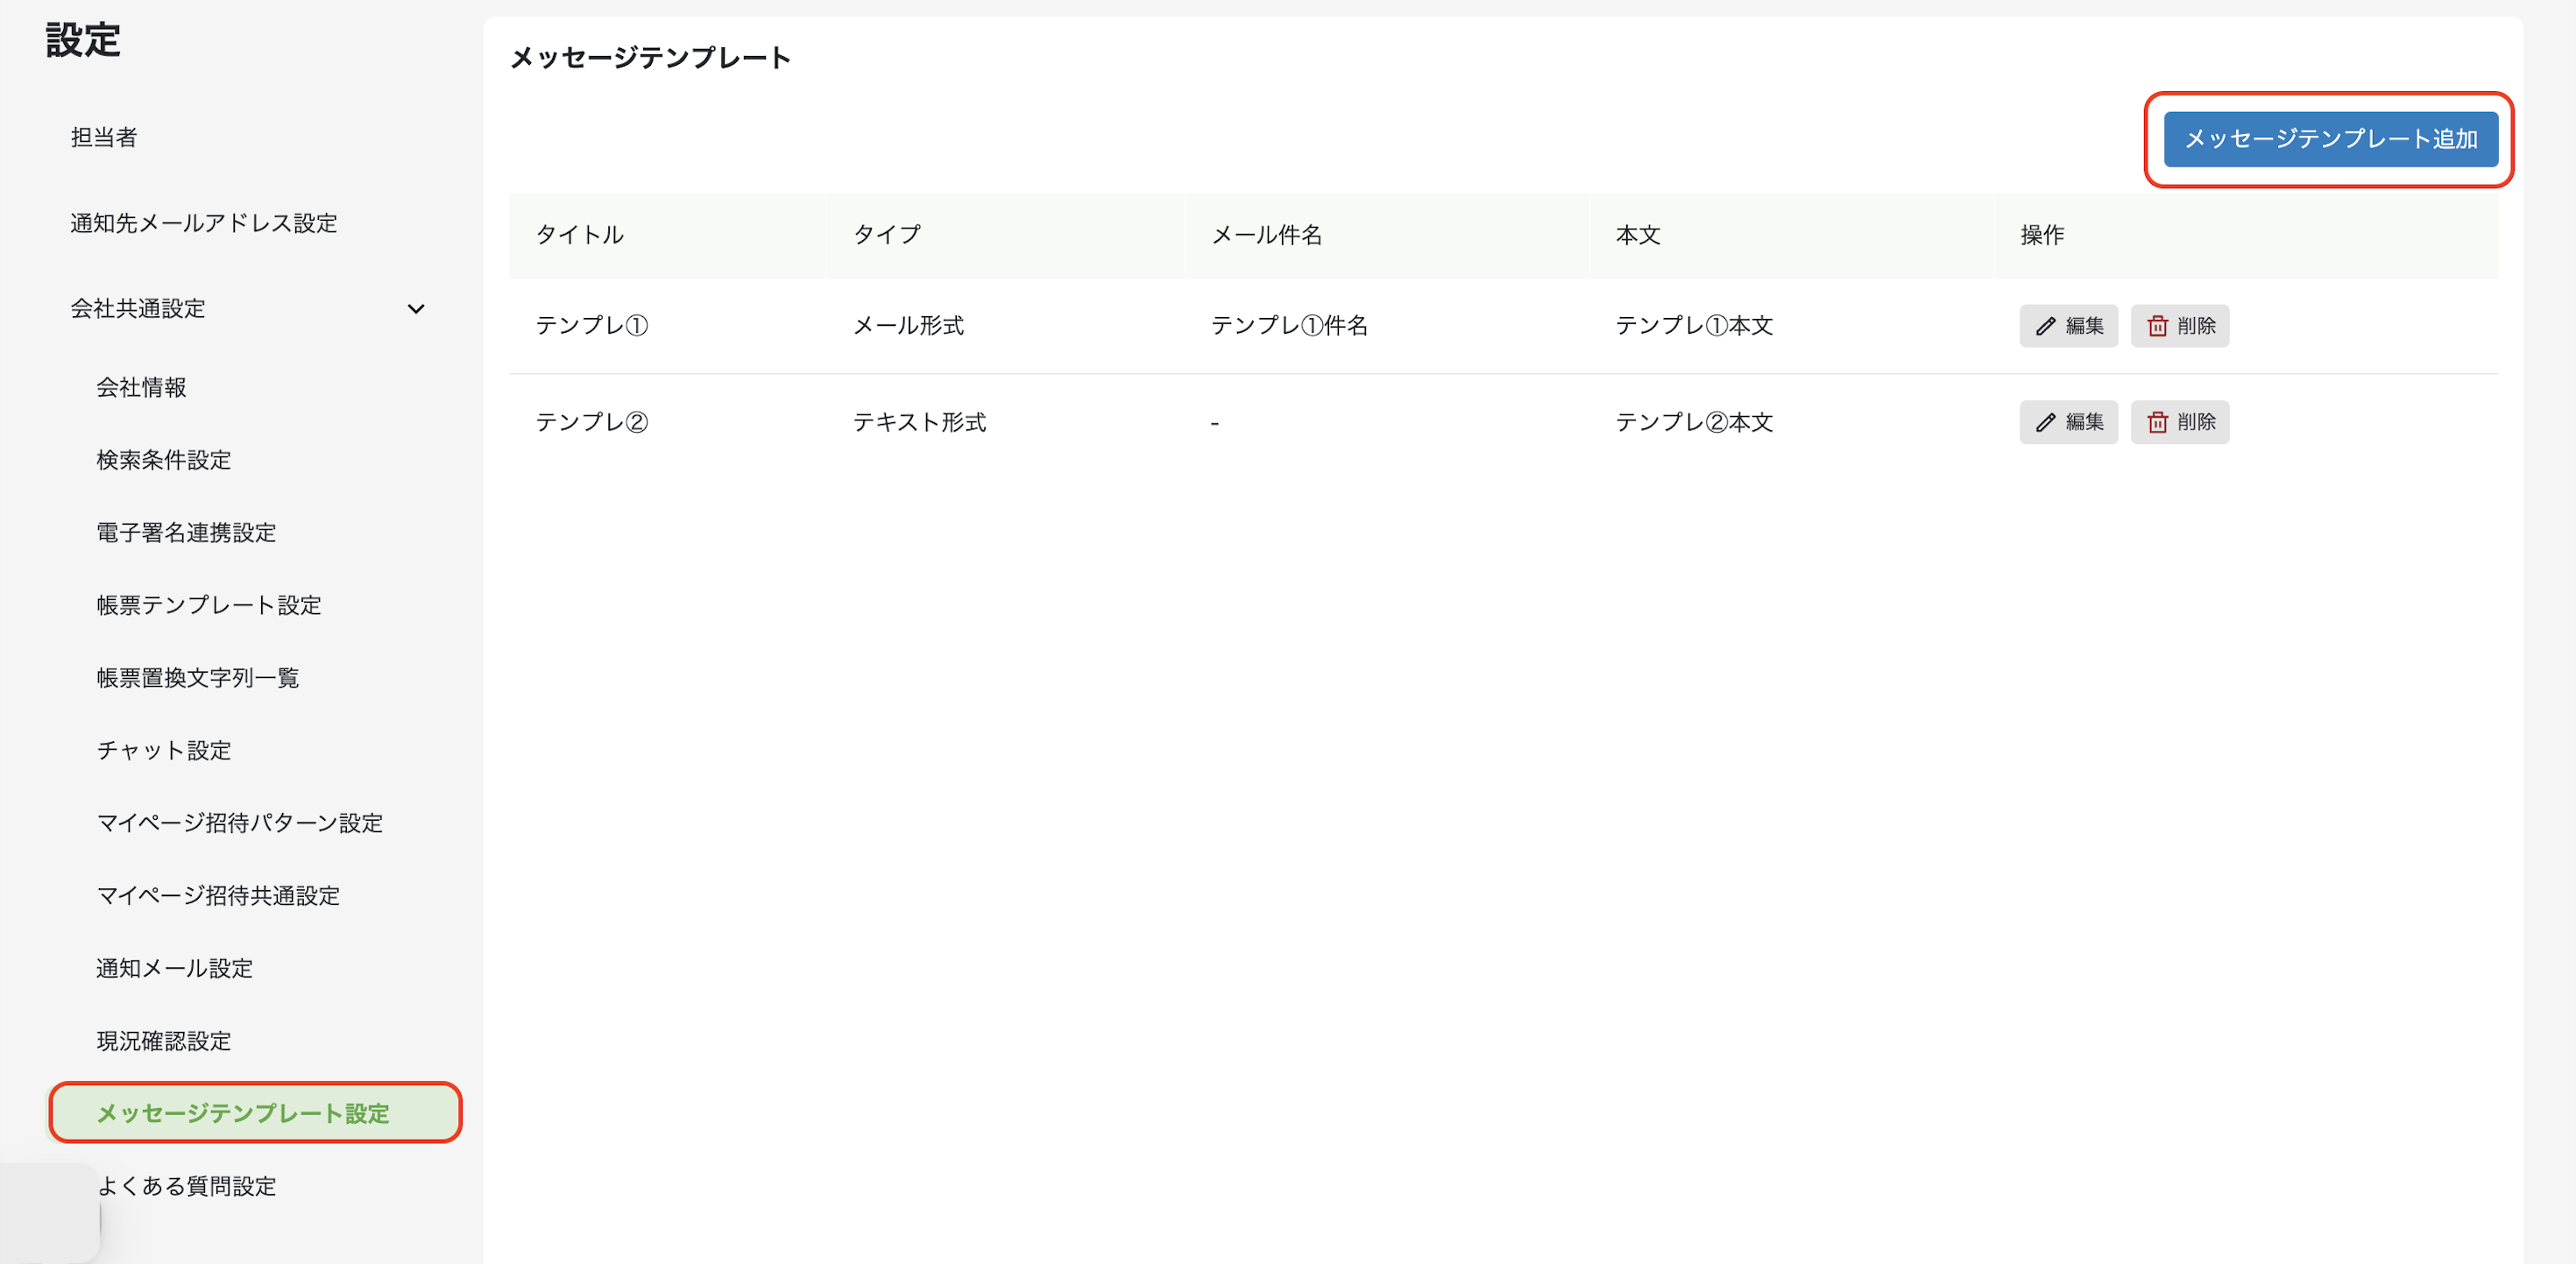Viewport: 2576px width, 1264px height.
Task: Open よくある質問設定 page
Action: 186,1186
